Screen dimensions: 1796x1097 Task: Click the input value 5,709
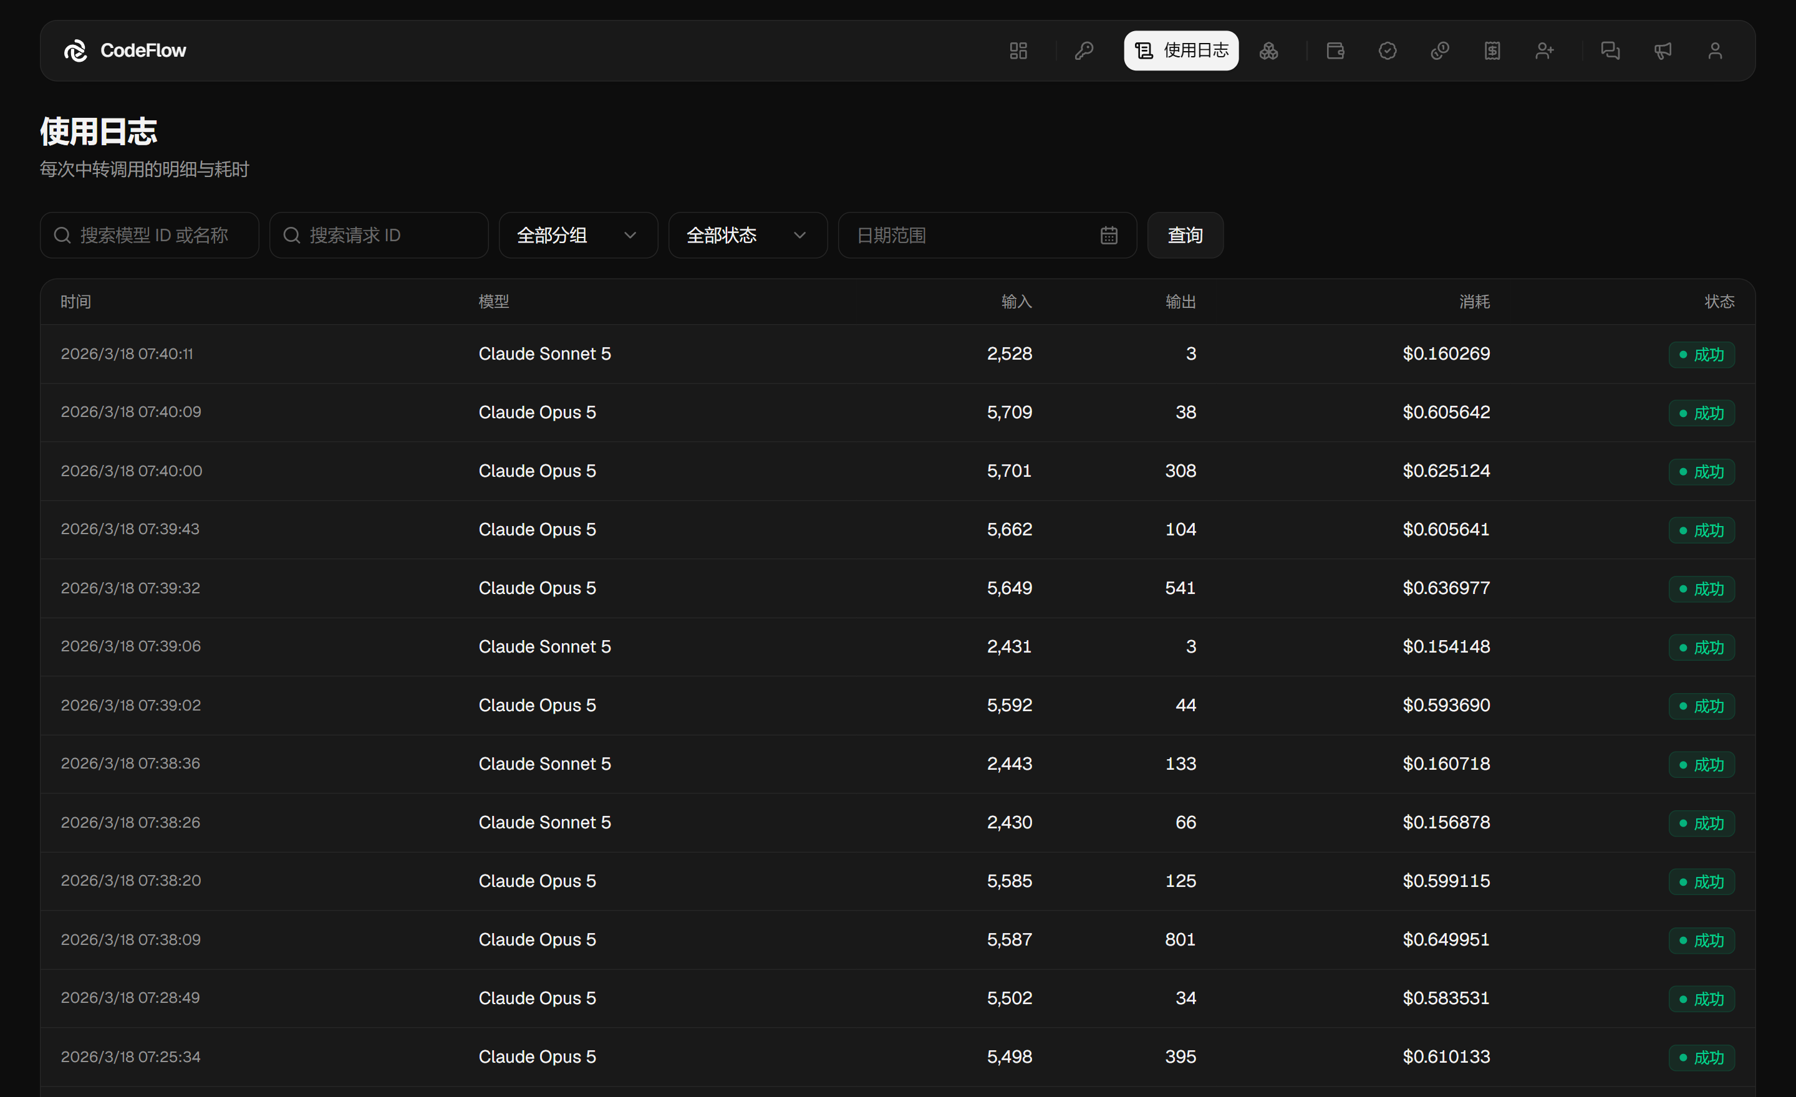(x=1010, y=412)
